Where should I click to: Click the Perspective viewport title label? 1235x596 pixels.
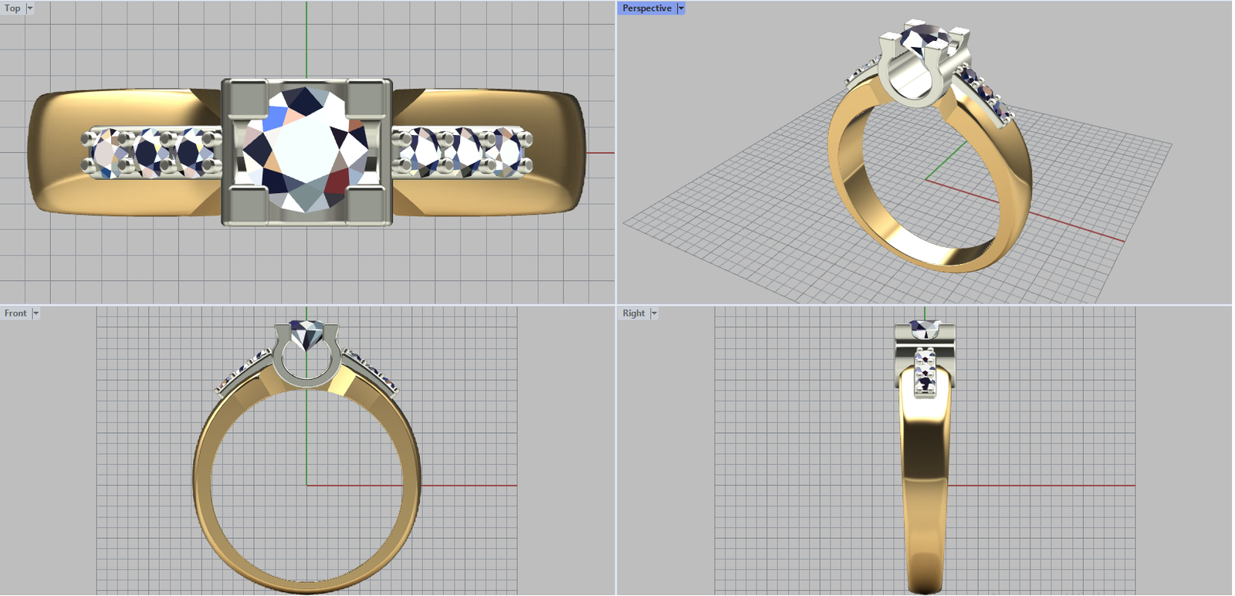tap(647, 8)
